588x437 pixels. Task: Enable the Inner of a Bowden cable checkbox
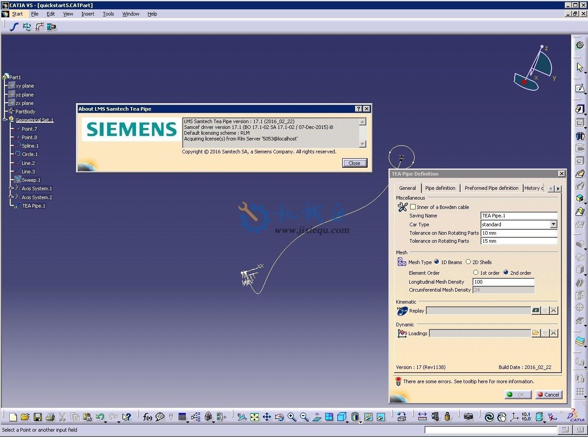(x=413, y=207)
